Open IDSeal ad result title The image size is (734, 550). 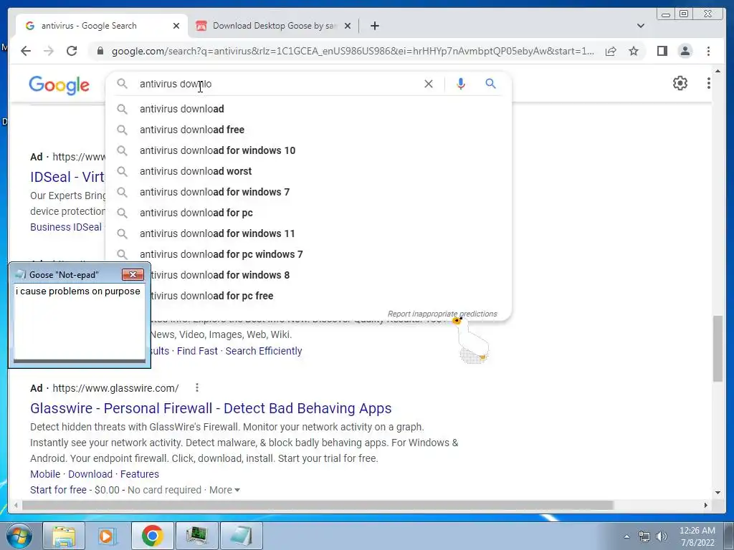point(67,177)
